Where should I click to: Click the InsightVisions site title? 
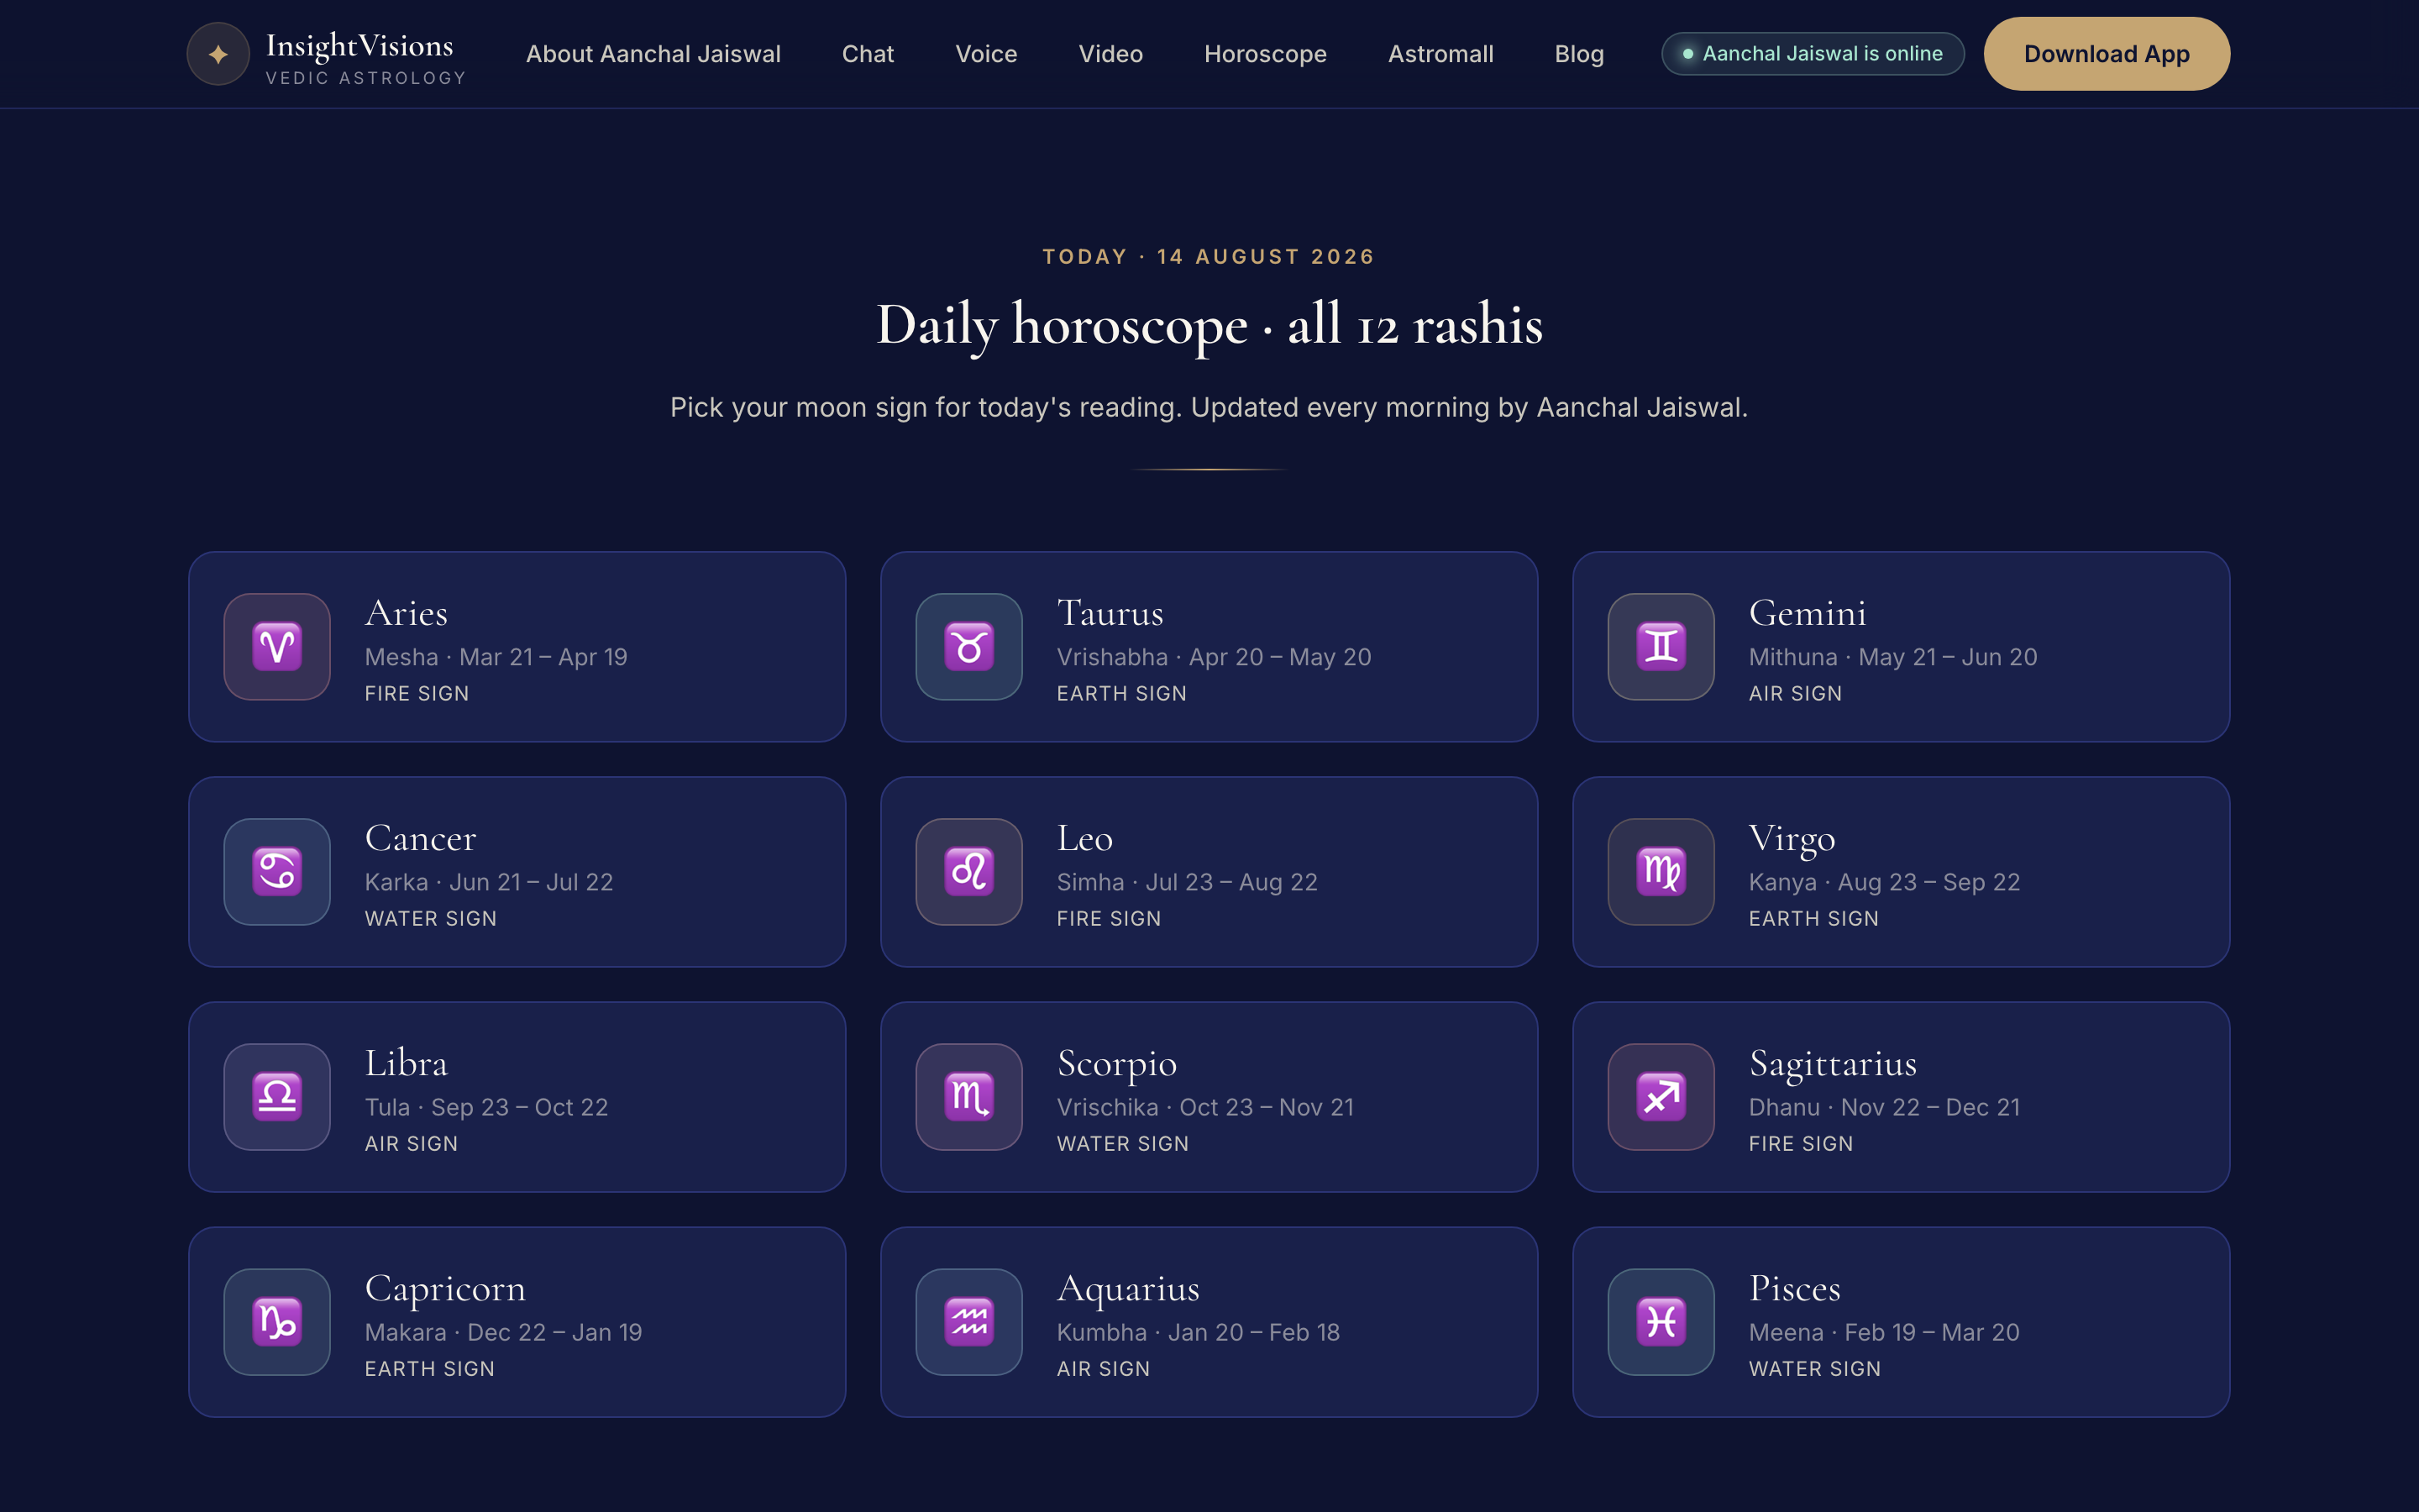point(359,46)
